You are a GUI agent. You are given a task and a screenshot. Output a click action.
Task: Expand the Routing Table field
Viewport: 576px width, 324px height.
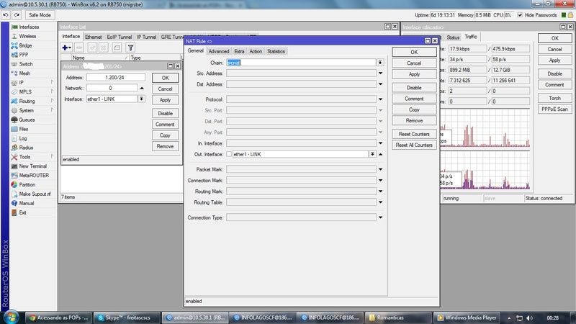[381, 202]
